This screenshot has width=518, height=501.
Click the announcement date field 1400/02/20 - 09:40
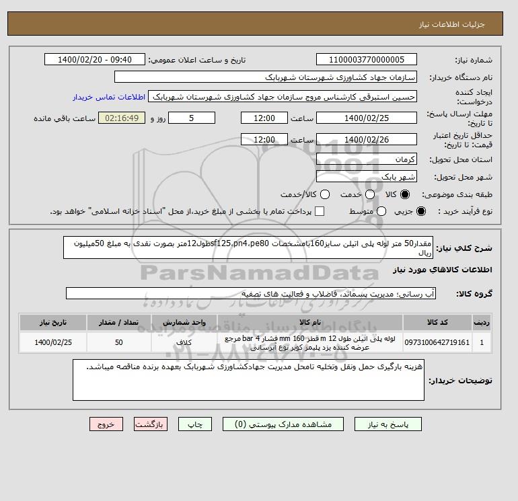95,59
